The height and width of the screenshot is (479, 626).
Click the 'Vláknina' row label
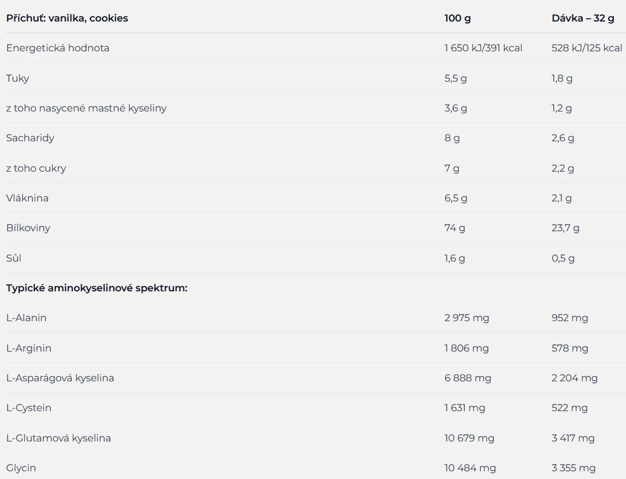click(x=28, y=198)
